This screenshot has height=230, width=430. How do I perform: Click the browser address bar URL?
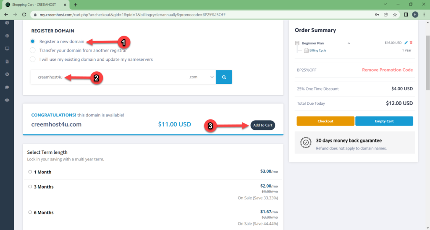click(132, 15)
